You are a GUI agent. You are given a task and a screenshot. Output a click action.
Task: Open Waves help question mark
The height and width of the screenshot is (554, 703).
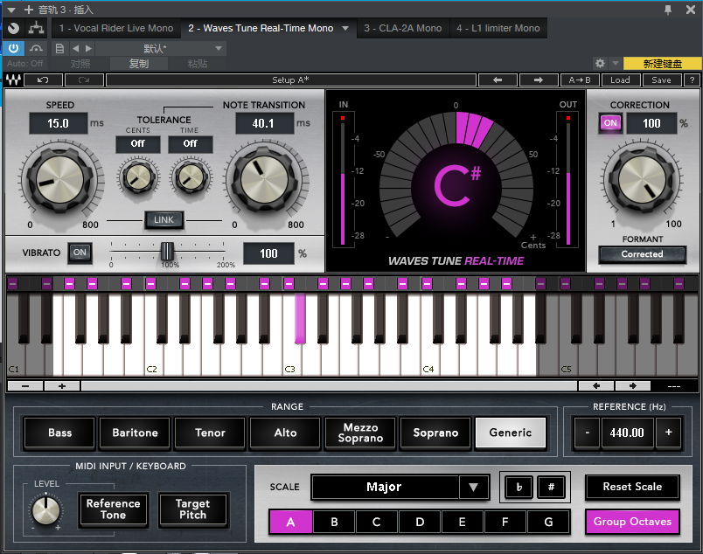click(x=693, y=80)
